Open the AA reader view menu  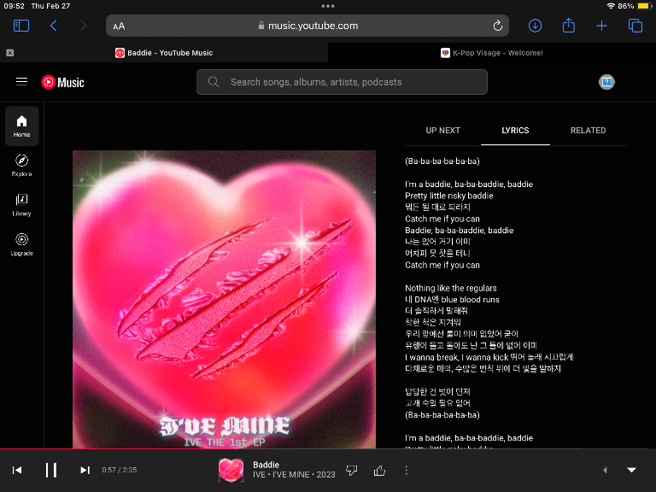(x=119, y=26)
